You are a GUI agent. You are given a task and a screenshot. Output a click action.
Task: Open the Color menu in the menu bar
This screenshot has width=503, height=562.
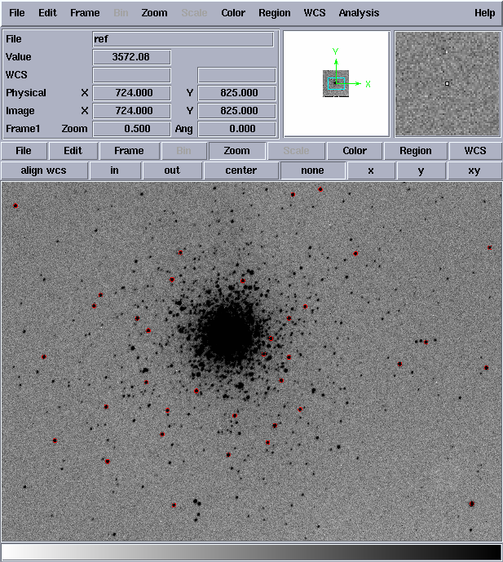pos(233,13)
